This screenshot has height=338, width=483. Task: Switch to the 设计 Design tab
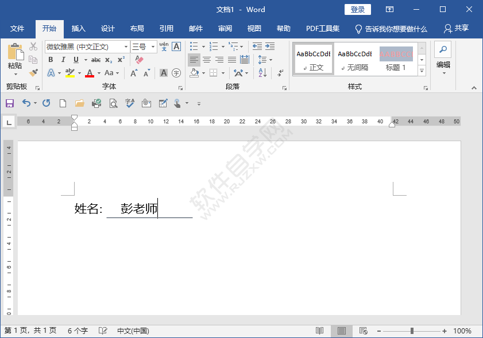pos(108,29)
